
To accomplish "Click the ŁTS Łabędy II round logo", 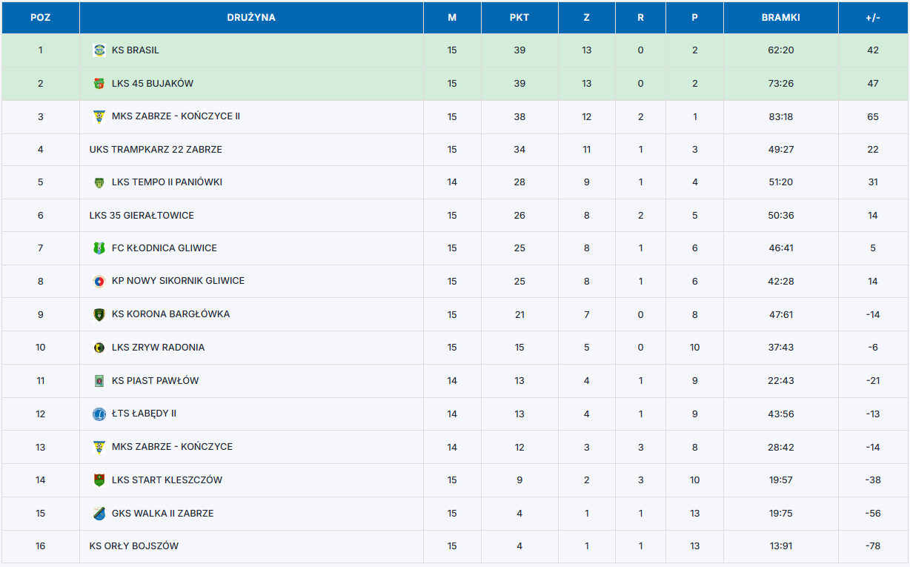I will (99, 414).
